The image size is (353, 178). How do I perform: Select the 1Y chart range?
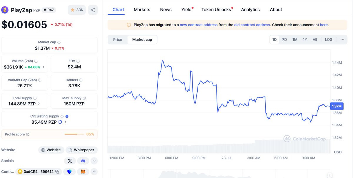[x=305, y=39]
